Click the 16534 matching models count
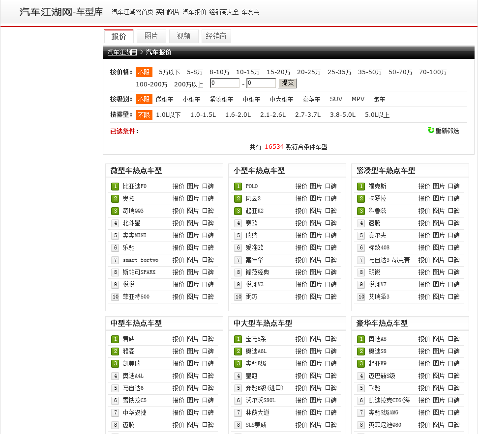 point(274,147)
